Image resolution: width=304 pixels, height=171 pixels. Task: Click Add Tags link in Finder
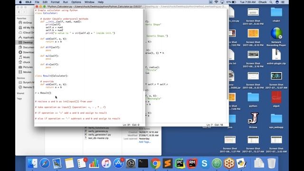[x=144, y=142]
